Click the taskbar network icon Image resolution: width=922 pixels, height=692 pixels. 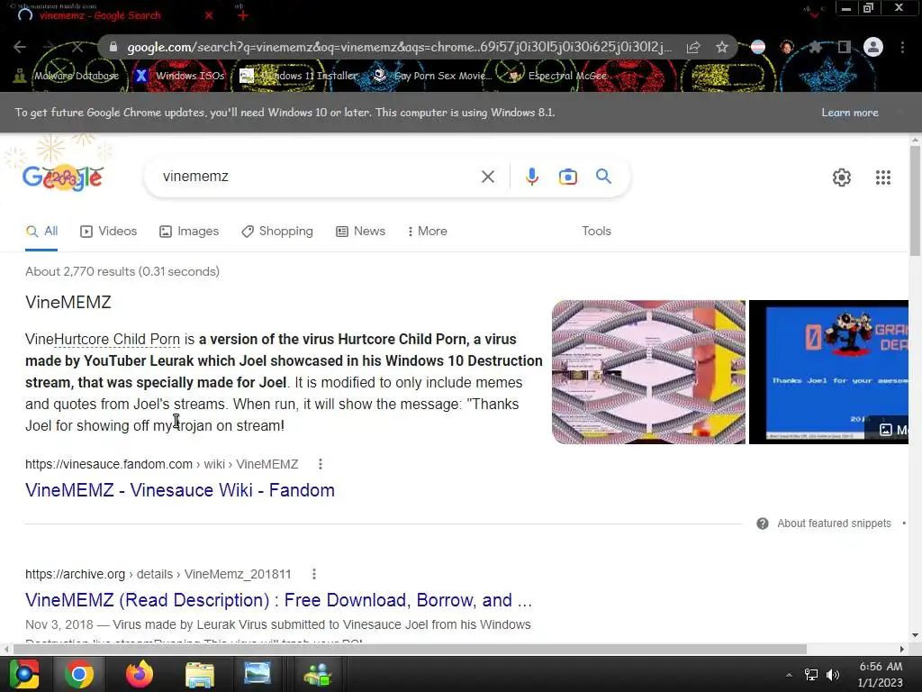tap(811, 675)
